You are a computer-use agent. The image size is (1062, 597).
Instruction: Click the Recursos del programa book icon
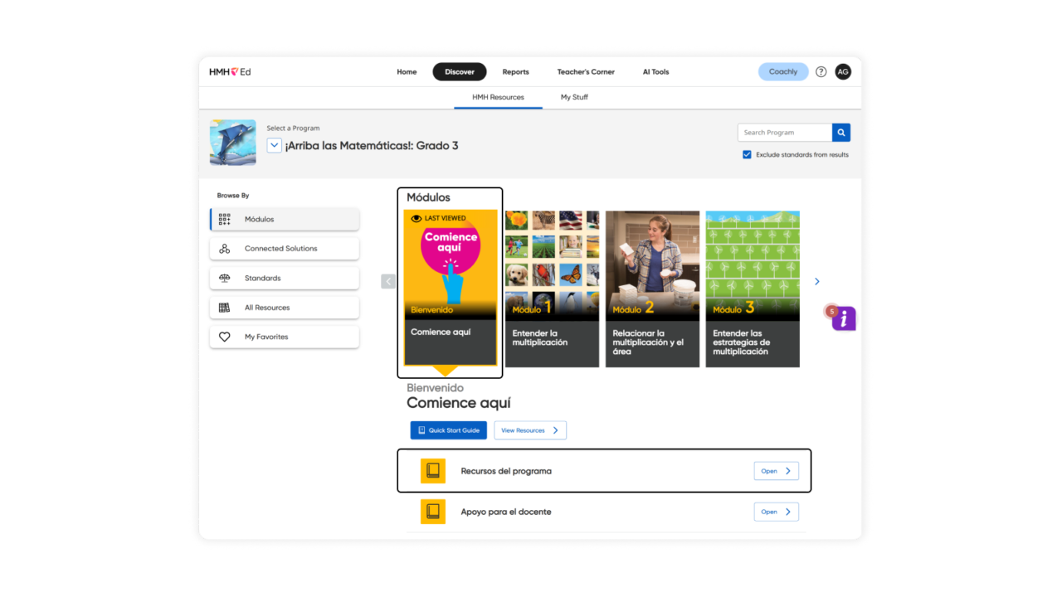click(x=433, y=471)
